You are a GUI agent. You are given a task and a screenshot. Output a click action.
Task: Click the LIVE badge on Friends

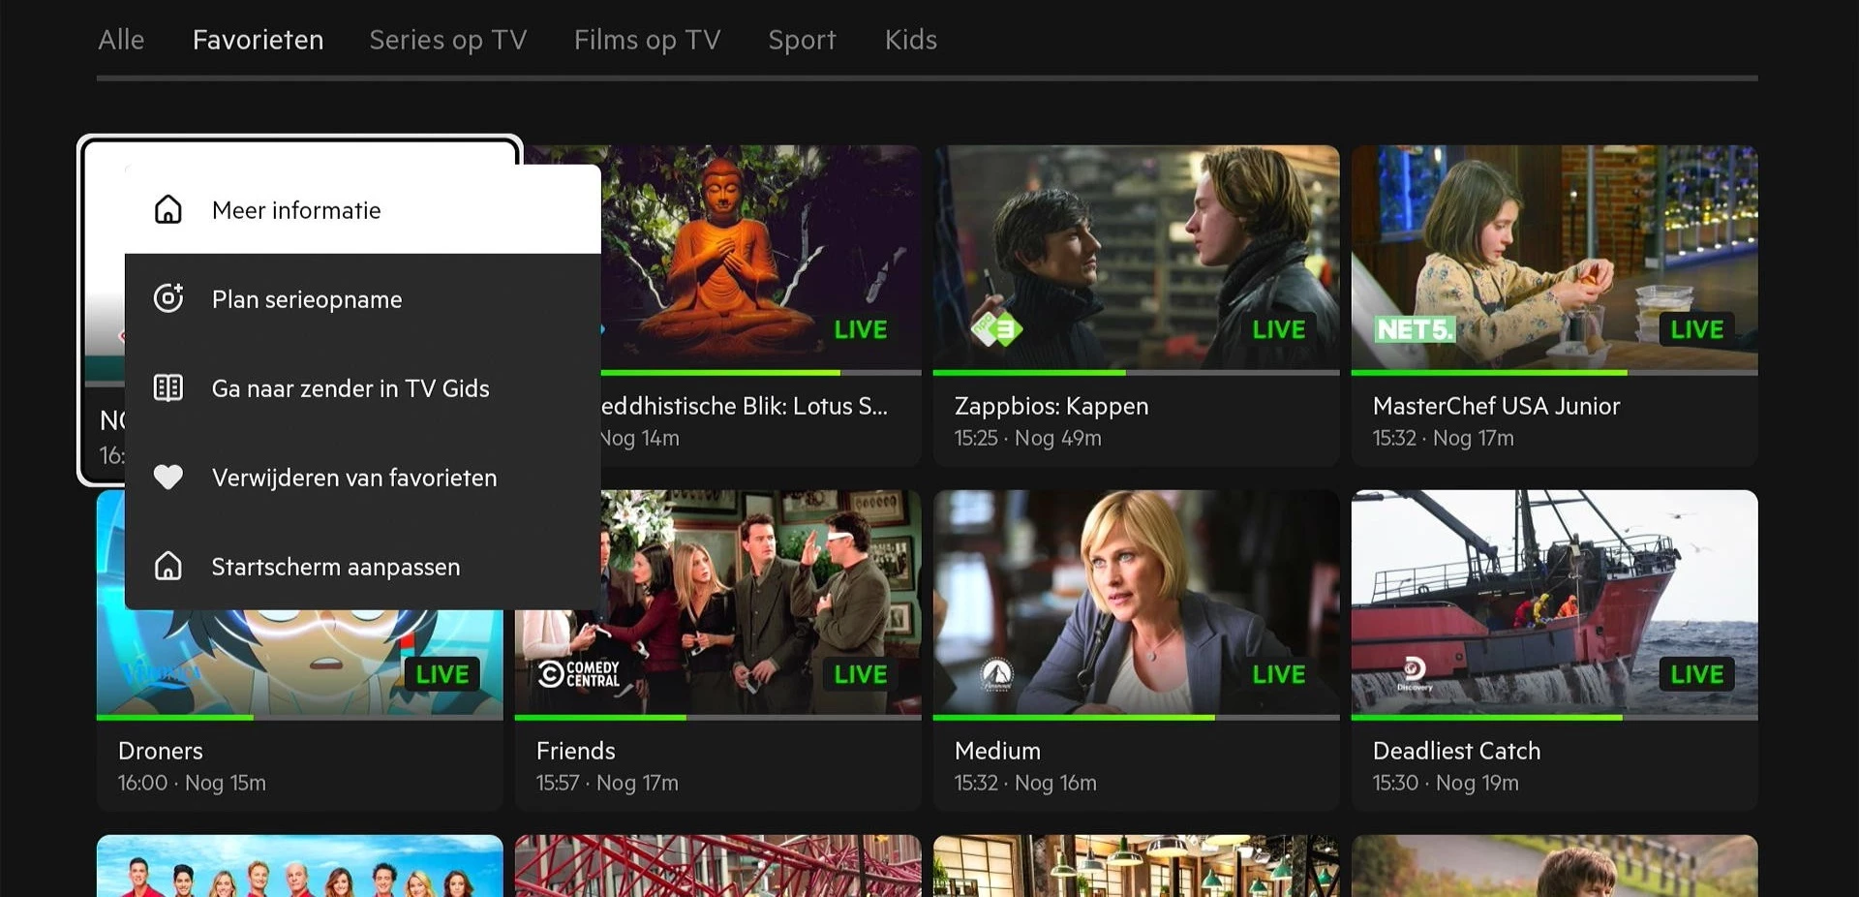coord(861,674)
